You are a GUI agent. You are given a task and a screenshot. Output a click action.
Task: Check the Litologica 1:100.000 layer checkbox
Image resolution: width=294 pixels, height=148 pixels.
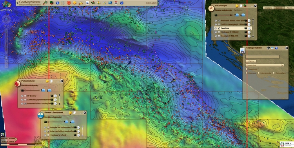[x=219, y=32]
